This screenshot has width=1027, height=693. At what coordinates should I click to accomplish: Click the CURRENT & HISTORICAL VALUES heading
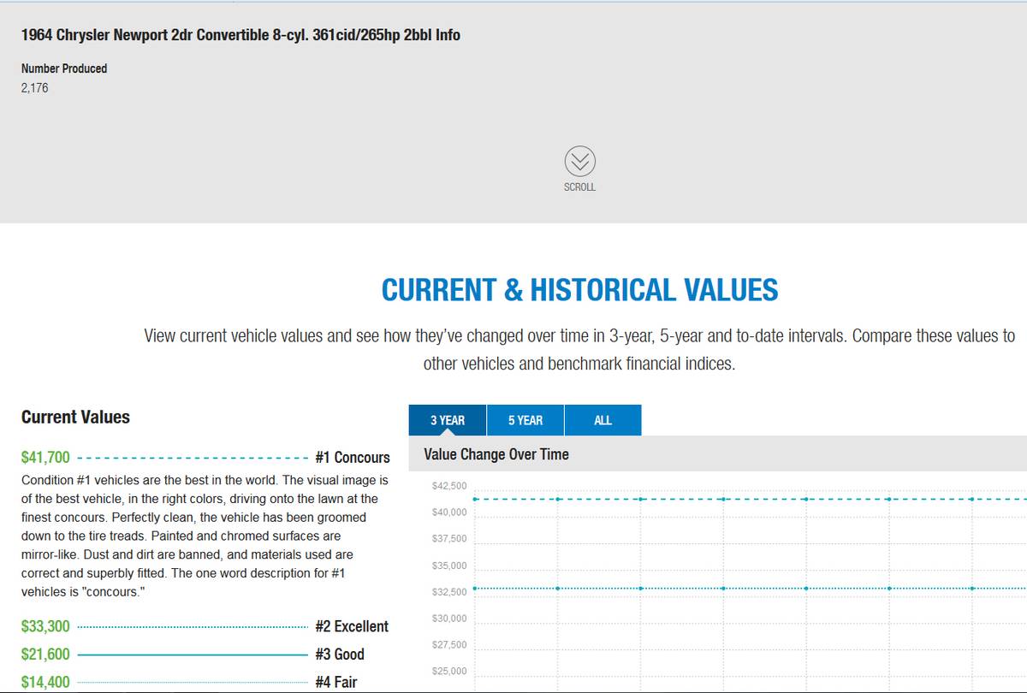(x=580, y=290)
